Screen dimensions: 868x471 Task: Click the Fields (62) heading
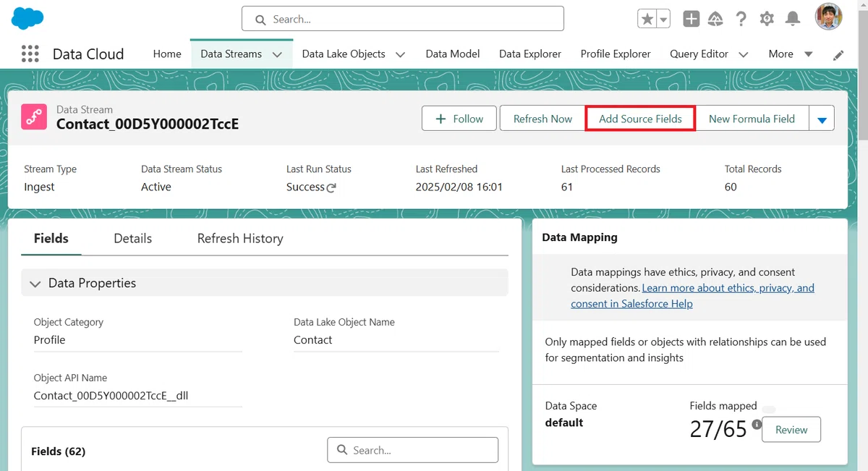[59, 451]
